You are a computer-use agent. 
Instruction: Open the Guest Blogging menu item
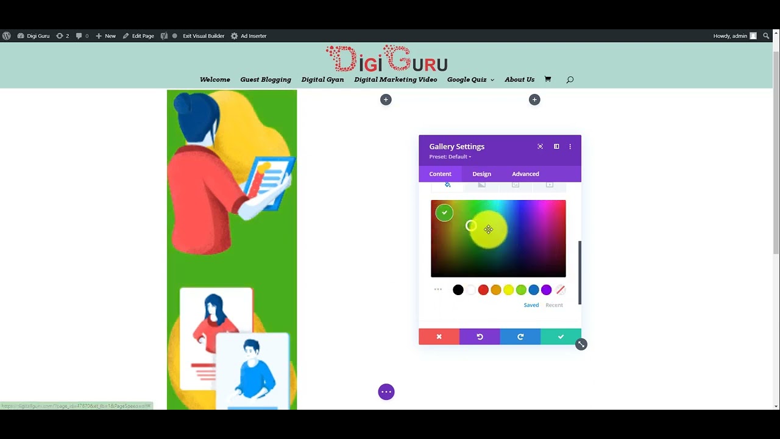266,79
